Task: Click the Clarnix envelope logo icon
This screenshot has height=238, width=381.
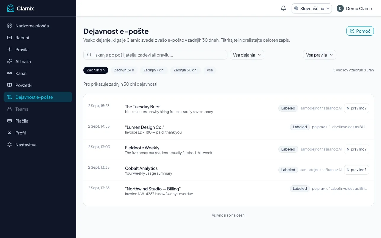Action: [x=11, y=8]
